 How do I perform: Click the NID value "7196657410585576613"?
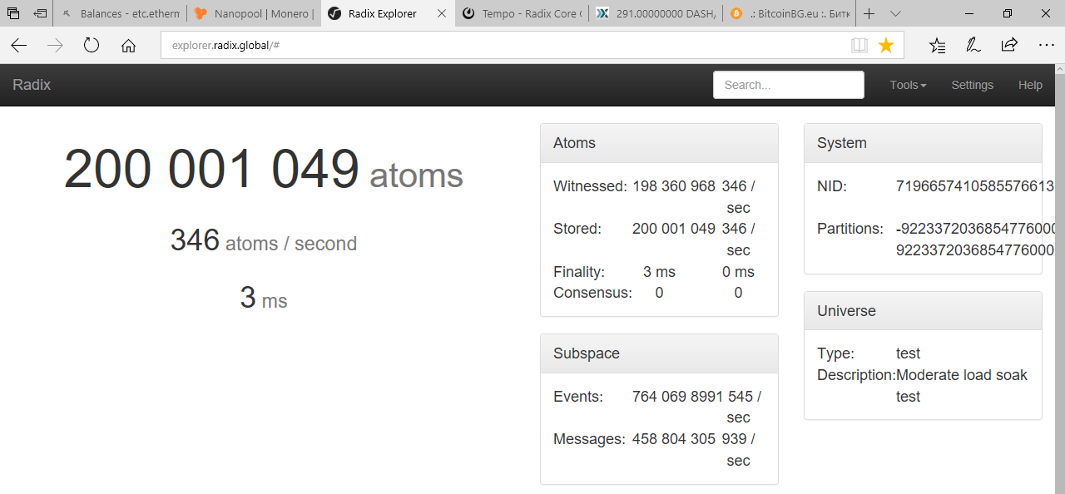pyautogui.click(x=975, y=186)
